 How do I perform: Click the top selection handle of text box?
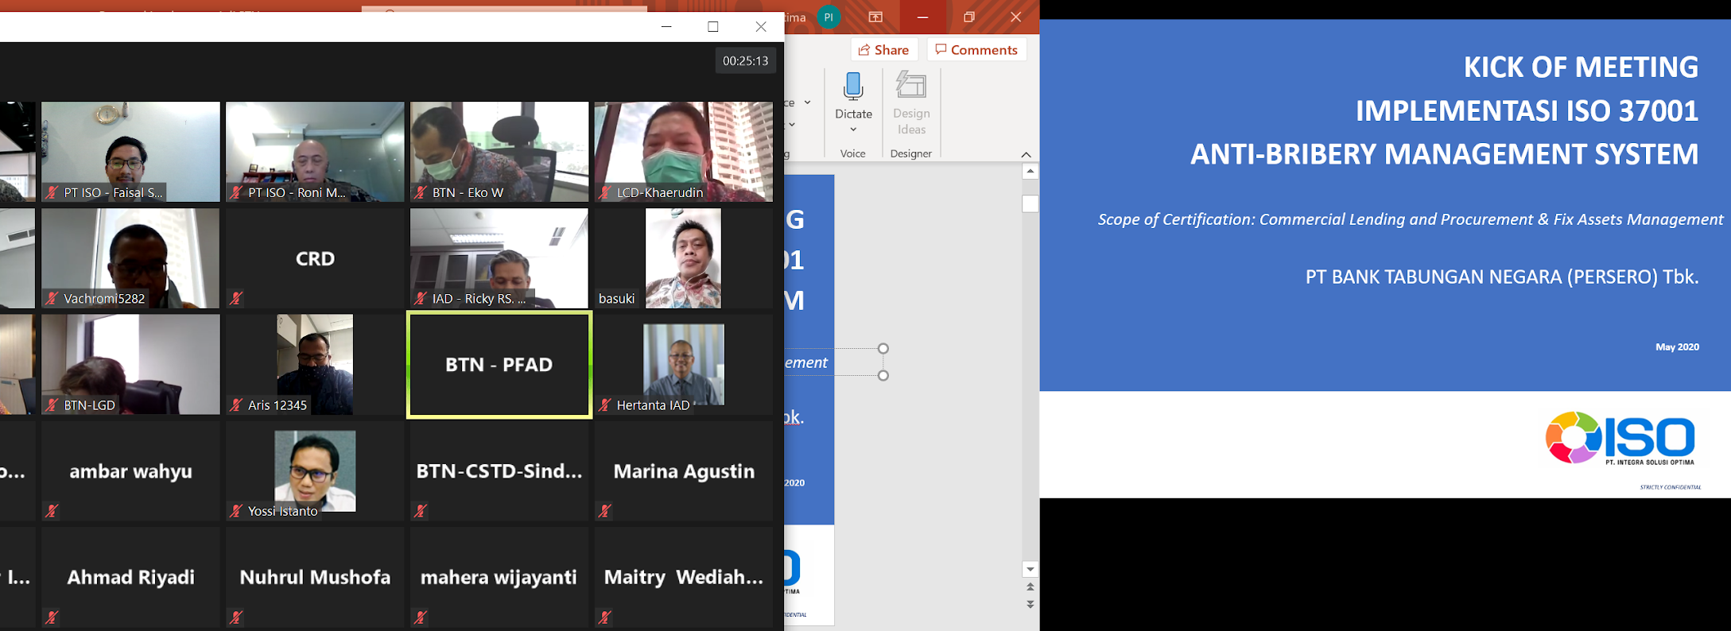point(883,348)
